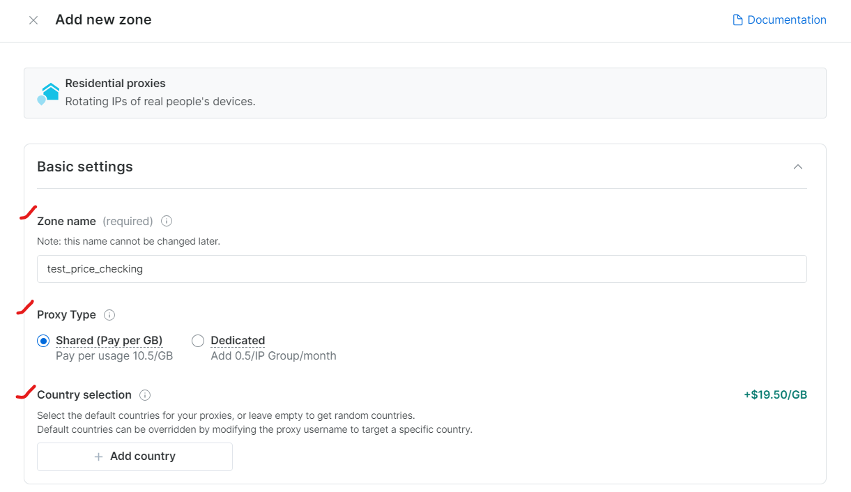851x492 pixels.
Task: Click the Zone name field label
Action: tap(66, 221)
